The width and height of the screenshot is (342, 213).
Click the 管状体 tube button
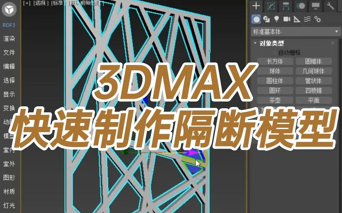click(313, 81)
